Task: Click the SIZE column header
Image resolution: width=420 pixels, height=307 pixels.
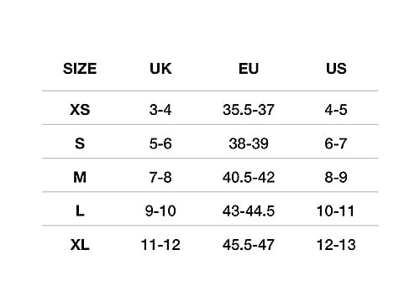Action: [x=80, y=69]
